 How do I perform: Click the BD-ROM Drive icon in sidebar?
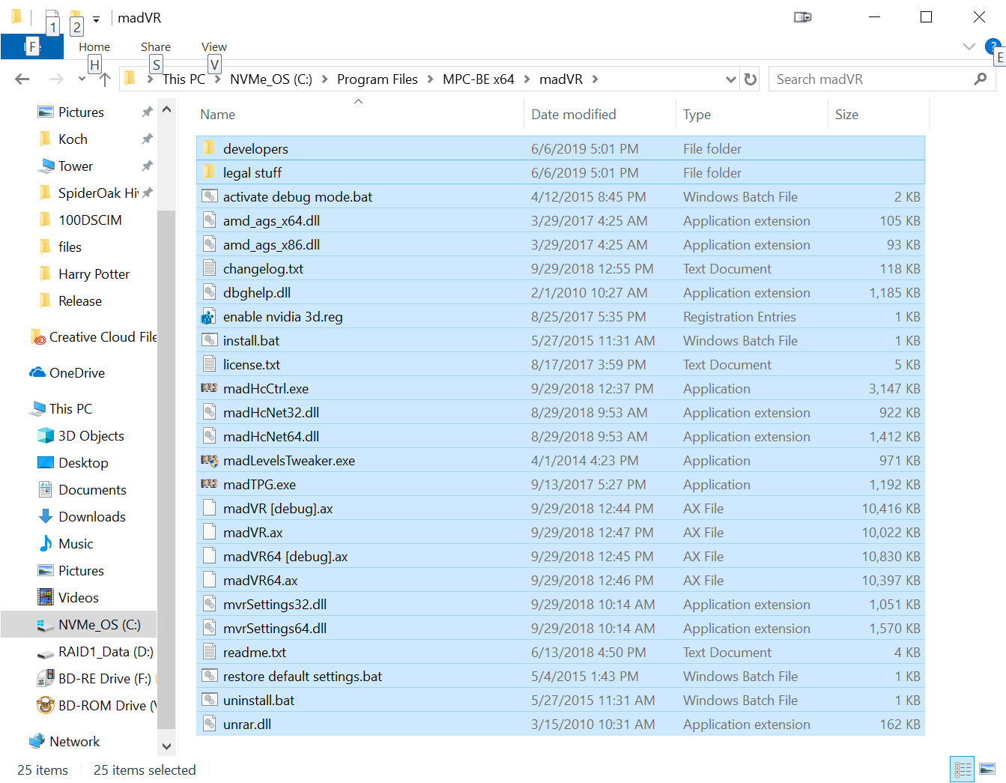point(46,705)
